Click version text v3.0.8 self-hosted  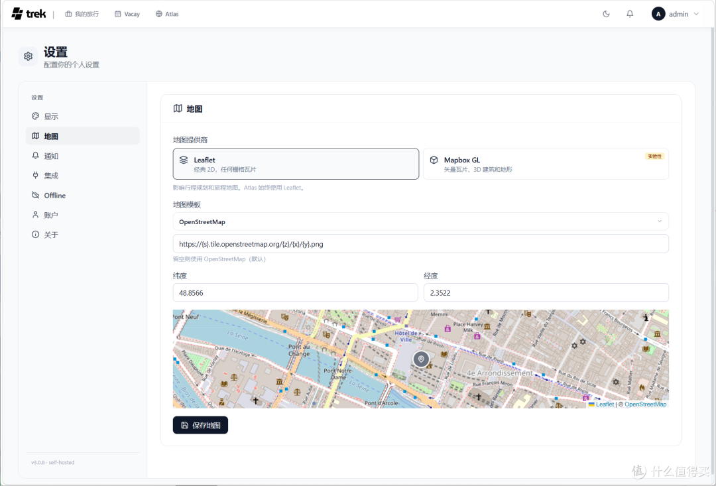[x=52, y=463]
